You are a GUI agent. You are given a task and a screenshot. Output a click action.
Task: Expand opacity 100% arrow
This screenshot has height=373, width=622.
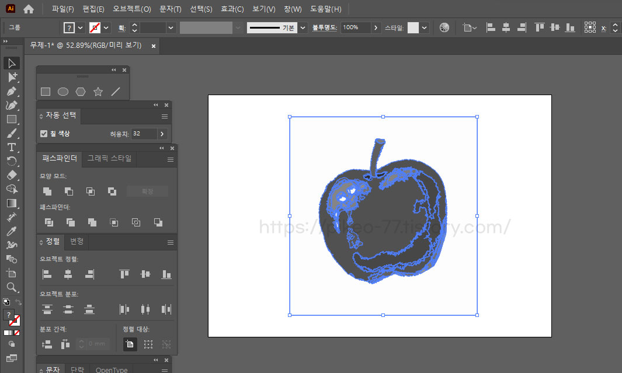point(376,28)
